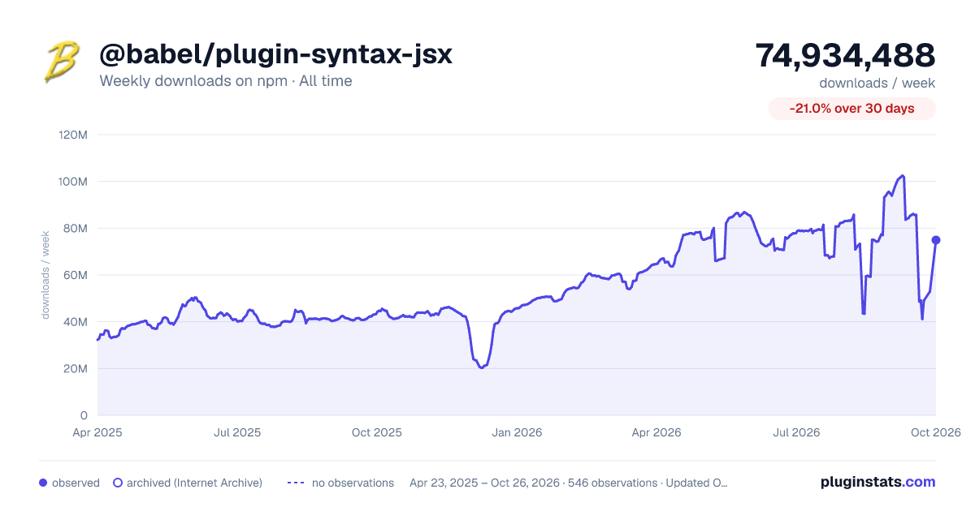Click the latest data point dot on chart
975x511 pixels.
point(936,240)
